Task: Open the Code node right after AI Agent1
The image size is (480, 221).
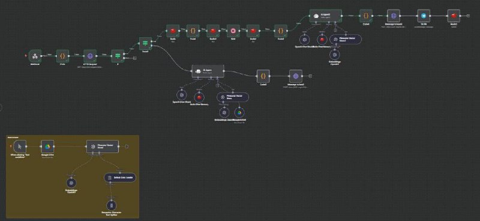Action: pyautogui.click(x=366, y=16)
